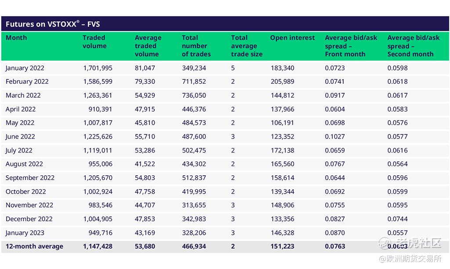Select the Month column header
The height and width of the screenshot is (269, 450).
pyautogui.click(x=16, y=38)
